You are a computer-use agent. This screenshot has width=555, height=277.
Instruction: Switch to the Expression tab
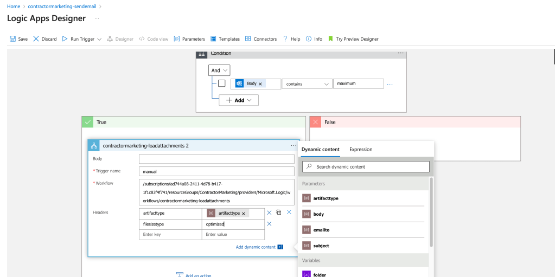click(361, 149)
